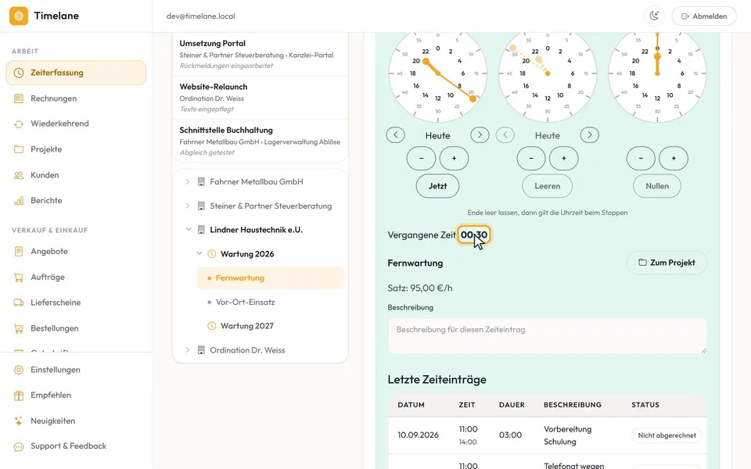Go to Projekte folder icon

click(x=19, y=149)
